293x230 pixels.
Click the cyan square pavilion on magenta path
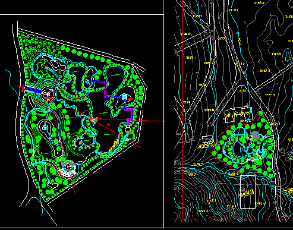124,97
